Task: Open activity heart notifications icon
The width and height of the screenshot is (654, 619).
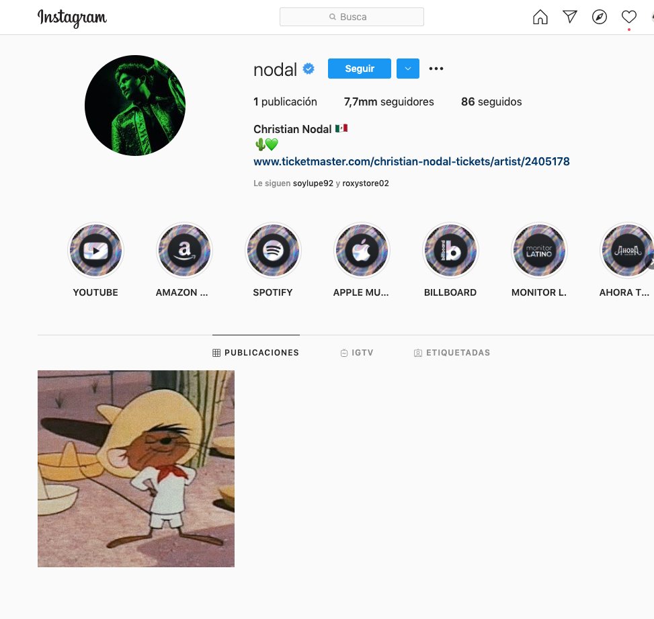Action: coord(629,17)
